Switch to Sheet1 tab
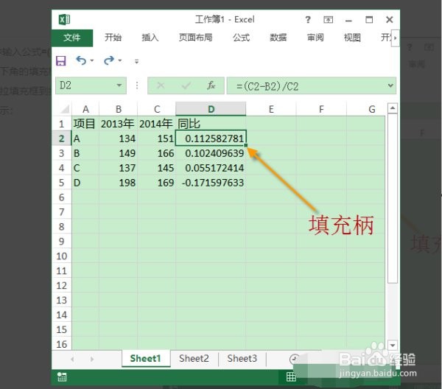This screenshot has height=389, width=442. (146, 358)
